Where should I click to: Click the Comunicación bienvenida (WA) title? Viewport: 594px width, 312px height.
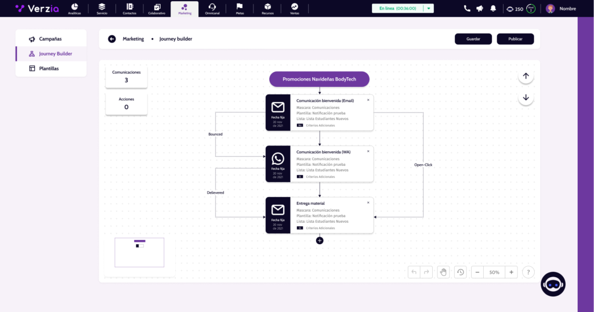323,152
